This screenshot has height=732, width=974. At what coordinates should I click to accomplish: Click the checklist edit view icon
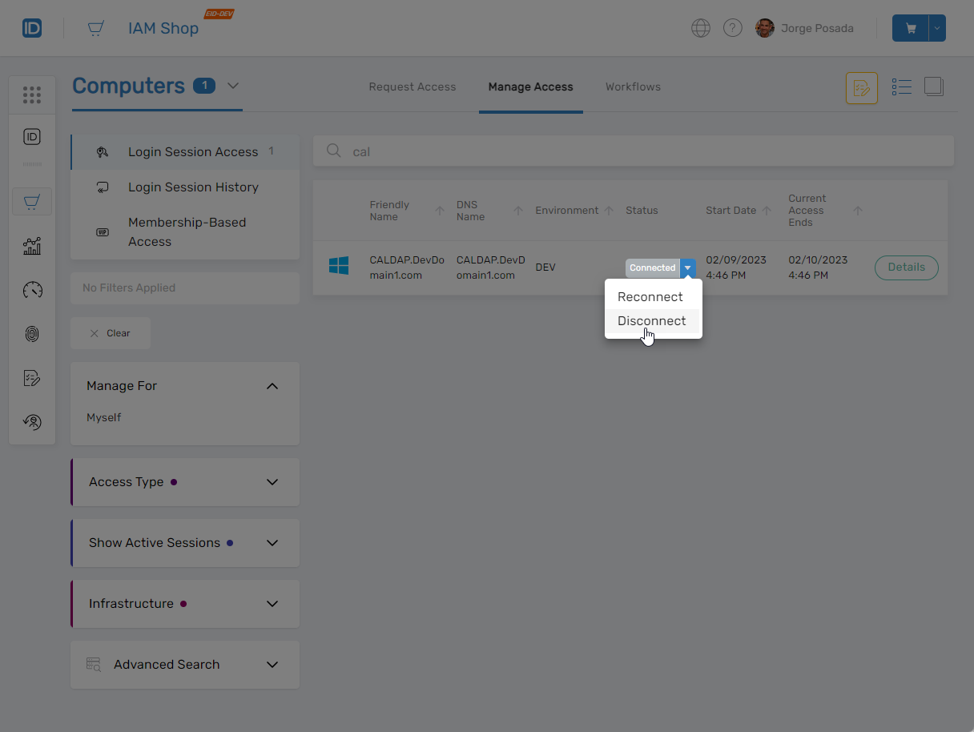coord(862,88)
